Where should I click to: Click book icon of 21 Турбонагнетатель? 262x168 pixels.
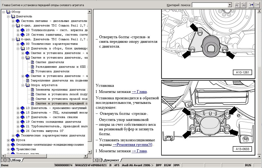tap(23, 127)
